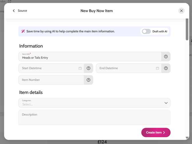192x144 pixels.
Task: Close the New Buy Now Item dialog
Action: click(x=181, y=11)
